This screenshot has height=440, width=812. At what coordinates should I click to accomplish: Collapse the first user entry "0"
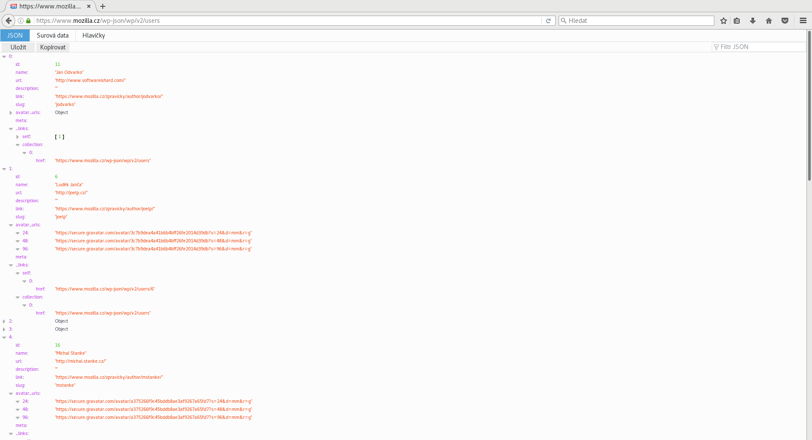3,56
